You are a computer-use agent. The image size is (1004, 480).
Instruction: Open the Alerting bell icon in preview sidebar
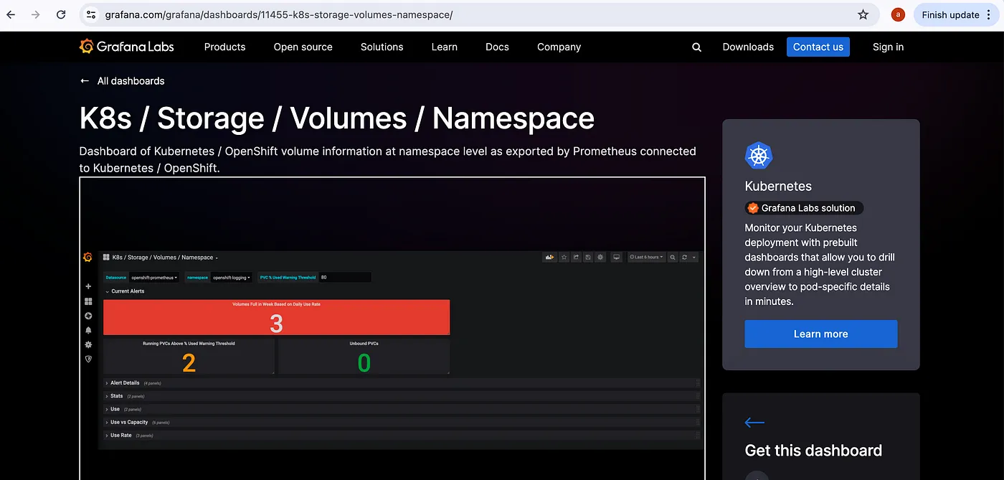[88, 330]
